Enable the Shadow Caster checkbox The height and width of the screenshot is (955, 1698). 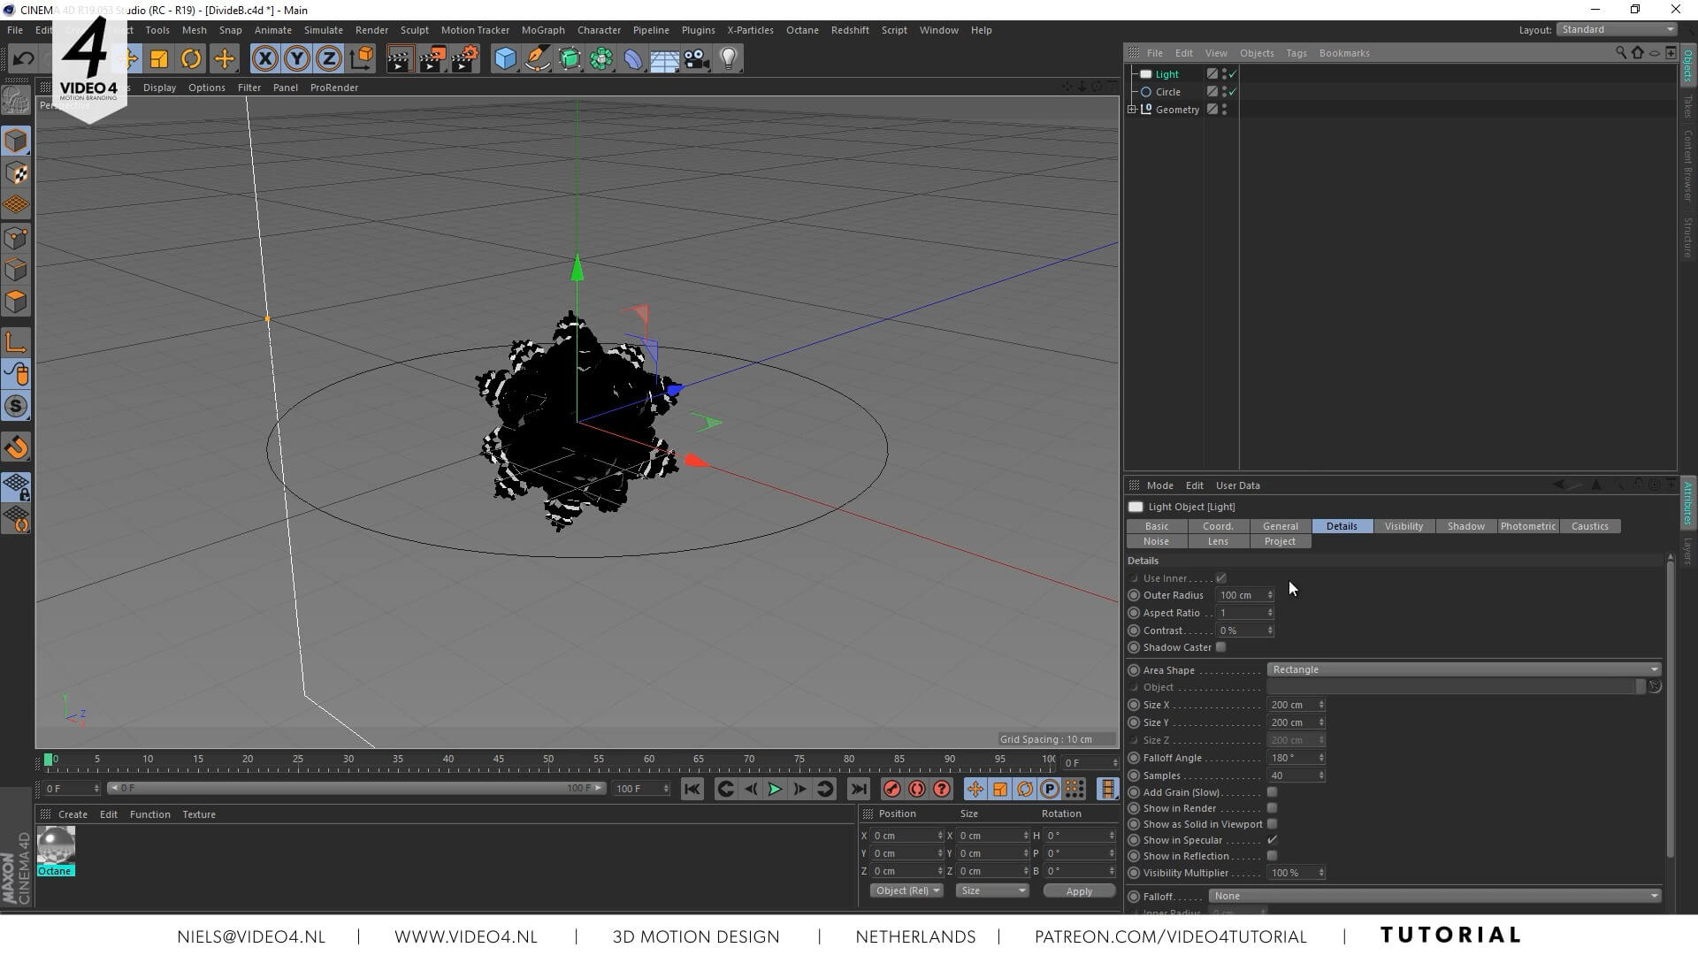(x=1221, y=647)
